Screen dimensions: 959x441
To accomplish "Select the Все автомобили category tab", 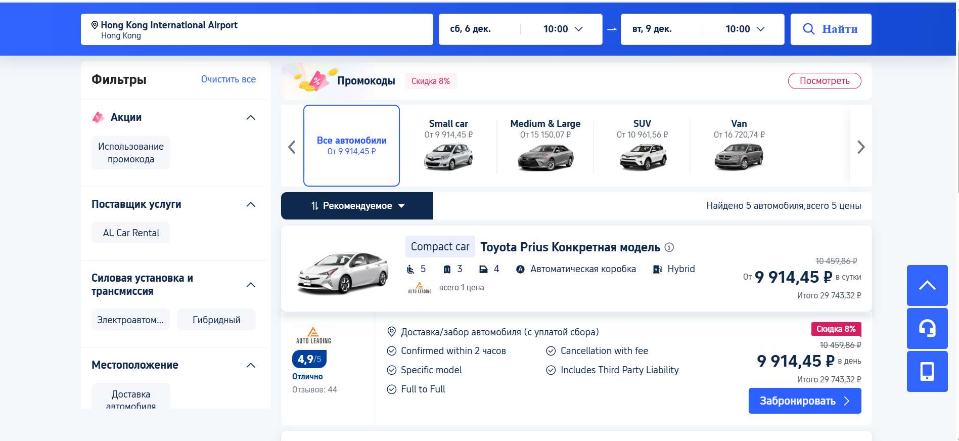I will point(351,146).
